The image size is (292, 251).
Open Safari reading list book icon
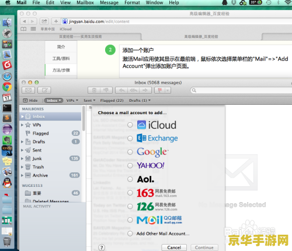pyautogui.click(x=23, y=29)
